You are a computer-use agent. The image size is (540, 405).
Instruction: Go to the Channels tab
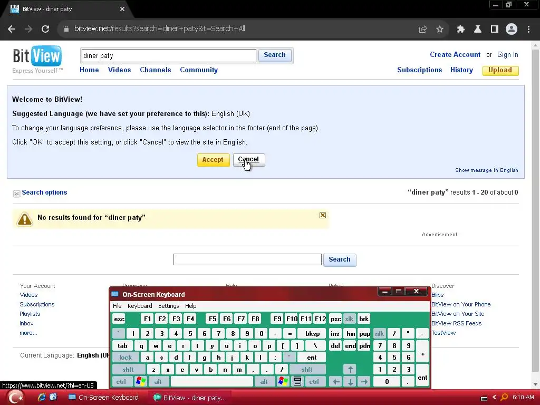pos(156,70)
